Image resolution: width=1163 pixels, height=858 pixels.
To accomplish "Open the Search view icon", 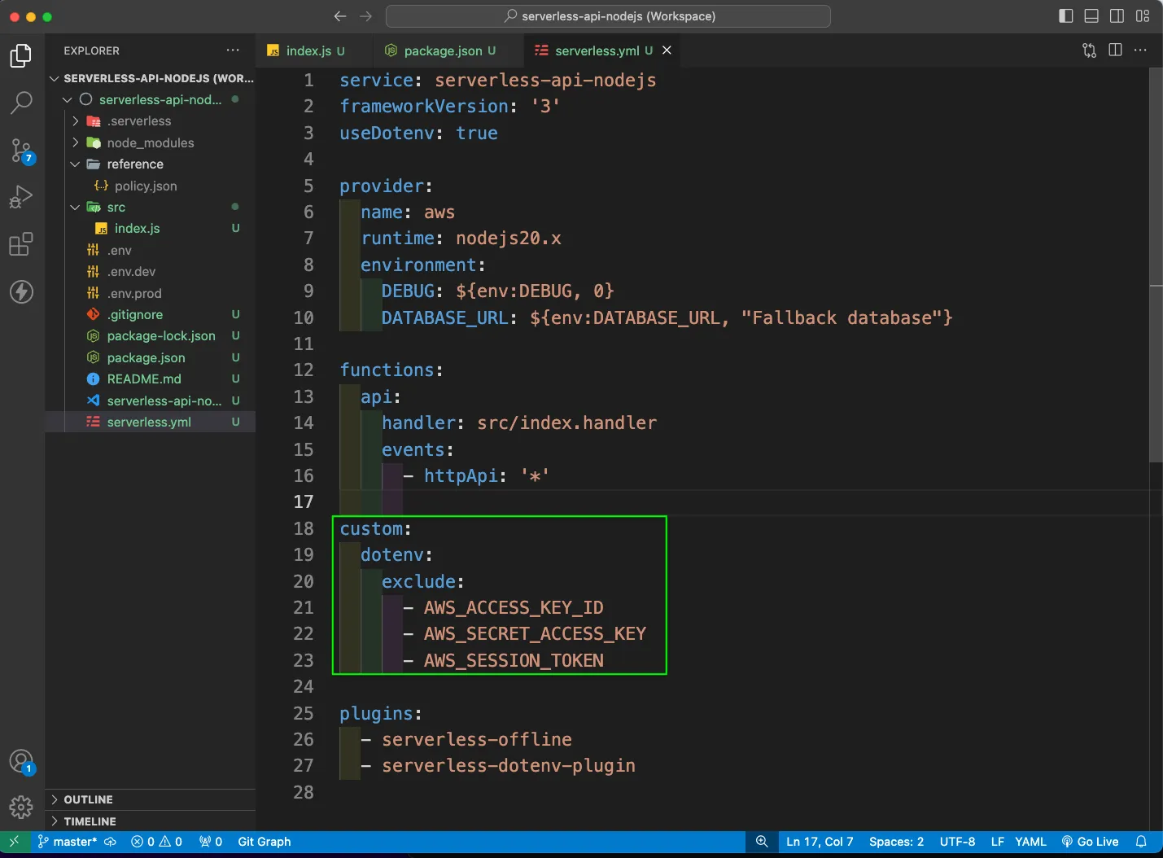I will coord(21,103).
